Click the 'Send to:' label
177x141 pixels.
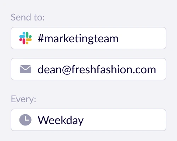tap(28, 17)
